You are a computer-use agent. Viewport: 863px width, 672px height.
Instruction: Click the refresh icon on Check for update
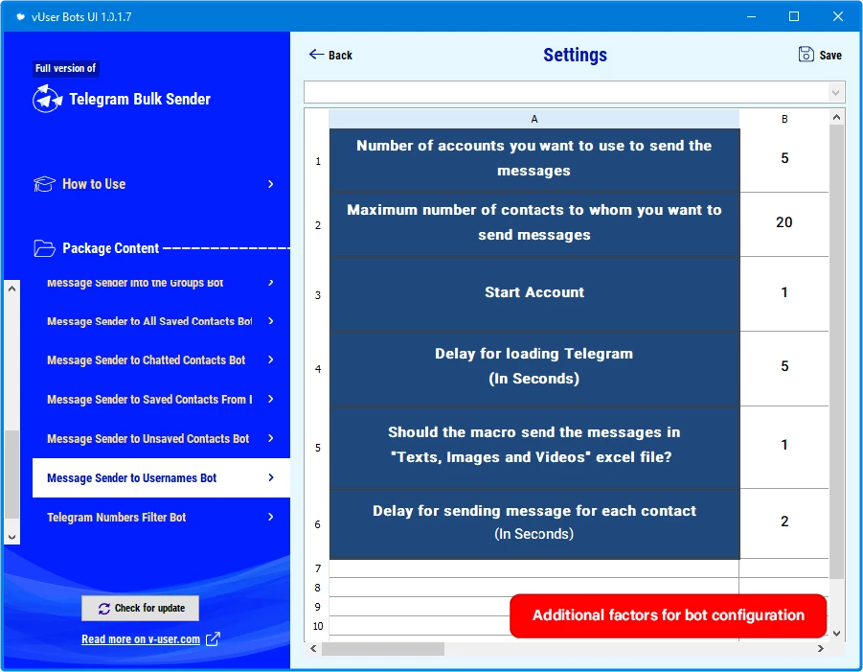(104, 608)
